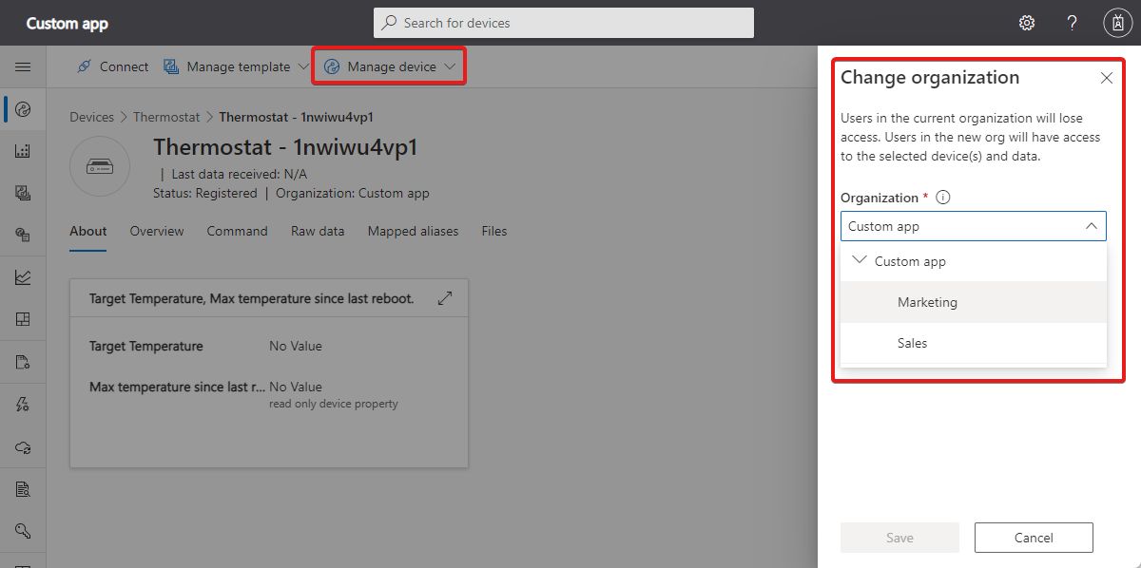The image size is (1141, 568).
Task: Switch to the Raw data tab
Action: point(318,231)
